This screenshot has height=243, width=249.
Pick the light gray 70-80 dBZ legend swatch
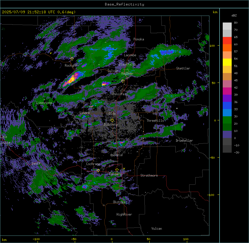(x=227, y=26)
